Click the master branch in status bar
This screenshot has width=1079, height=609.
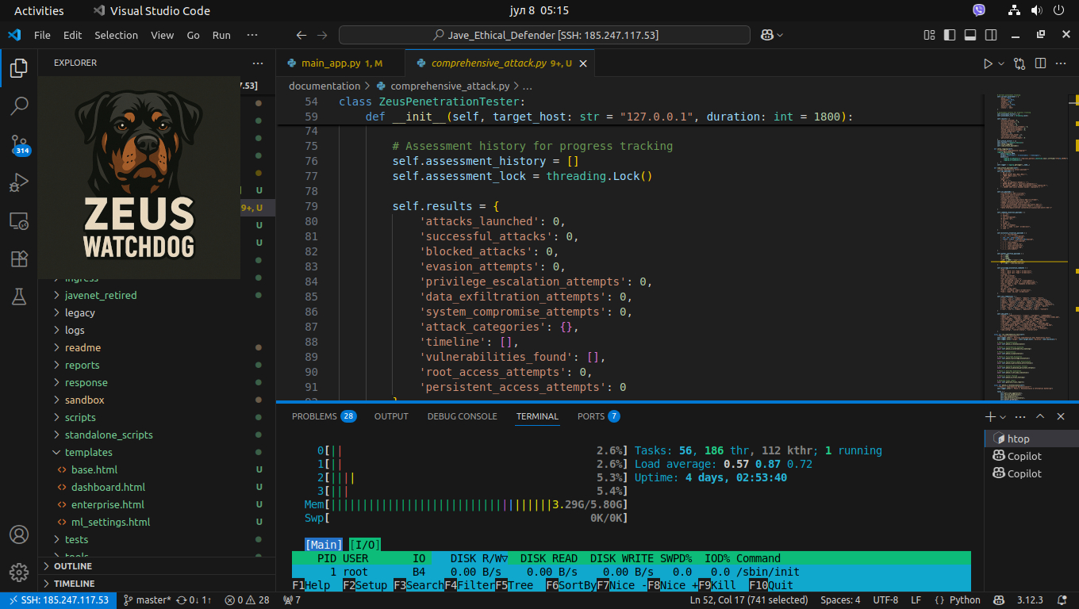[x=148, y=600]
